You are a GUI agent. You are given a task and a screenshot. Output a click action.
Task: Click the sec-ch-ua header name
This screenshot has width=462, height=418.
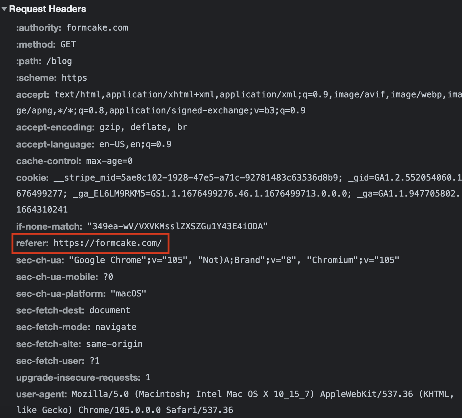click(40, 260)
